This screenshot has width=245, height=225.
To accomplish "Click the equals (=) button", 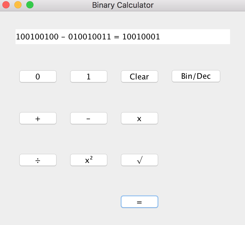I will 139,202.
